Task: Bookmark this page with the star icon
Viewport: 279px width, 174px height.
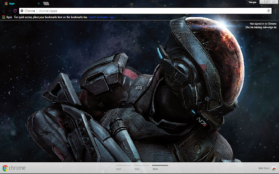Action: 269,11
